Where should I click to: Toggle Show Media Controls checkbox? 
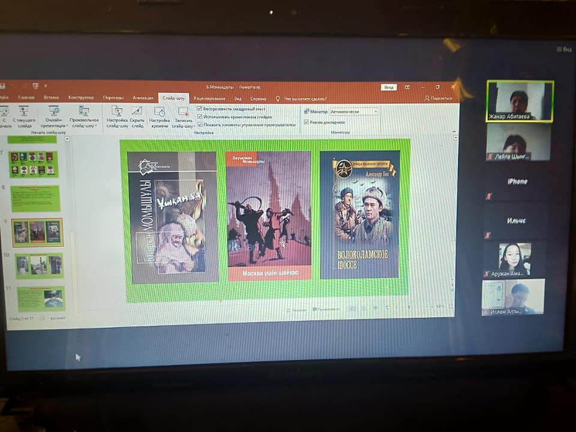point(200,125)
